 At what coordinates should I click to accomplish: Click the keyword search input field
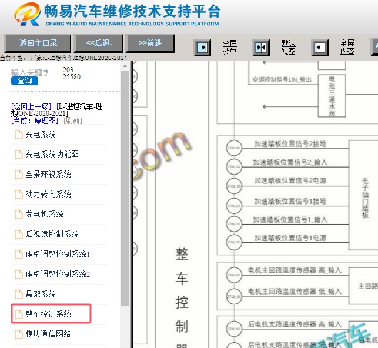(x=29, y=72)
